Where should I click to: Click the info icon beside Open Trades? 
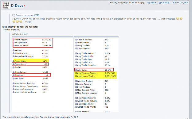[76, 43]
